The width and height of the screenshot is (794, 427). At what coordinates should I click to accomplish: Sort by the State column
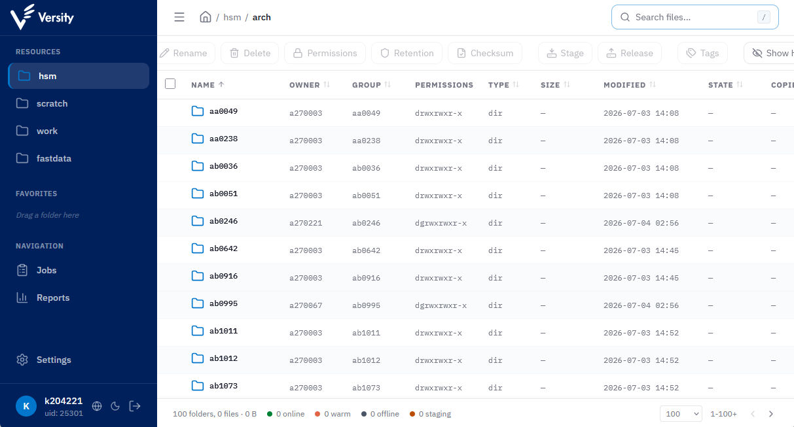pyautogui.click(x=725, y=85)
